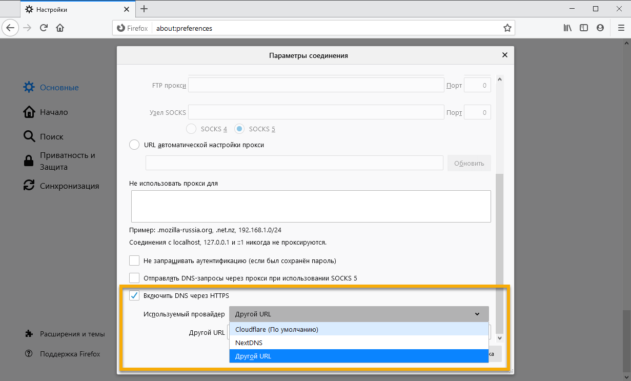The height and width of the screenshot is (381, 631).
Task: Close the Параметры соединения dialog
Action: (x=504, y=55)
